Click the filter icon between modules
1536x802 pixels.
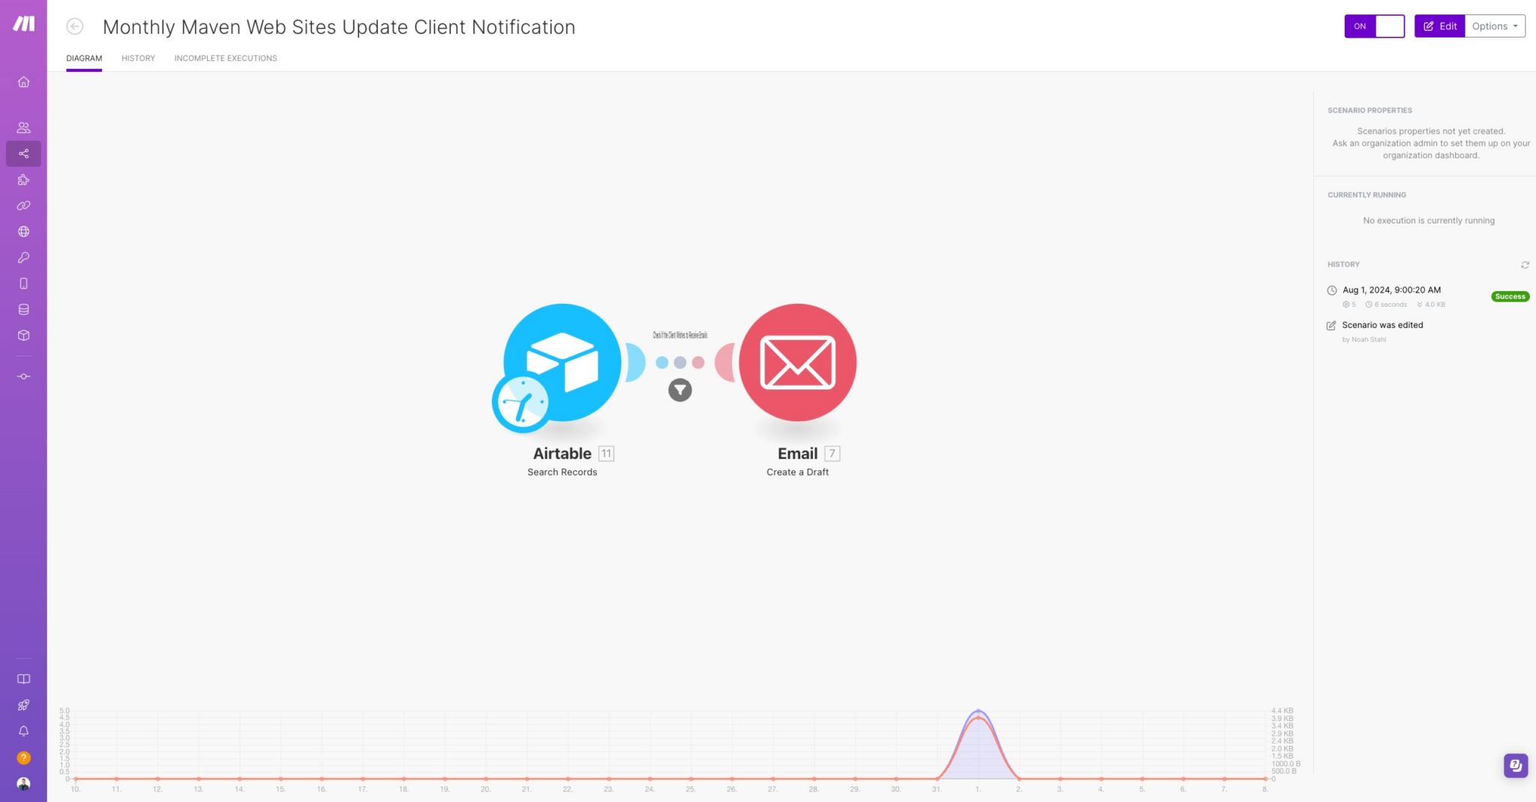tap(680, 390)
